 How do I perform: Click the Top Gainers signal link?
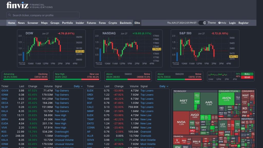coord(62,90)
